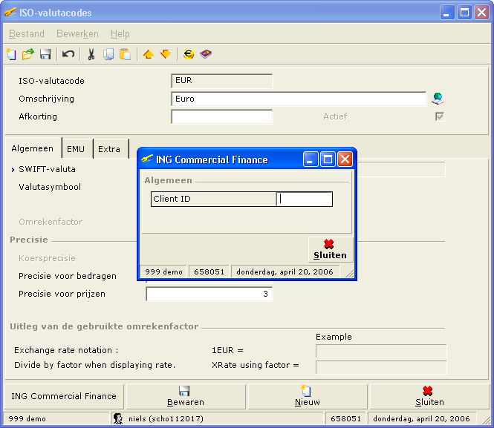The width and height of the screenshot is (494, 428).
Task: Open the Bewerken menu
Action: (x=77, y=33)
